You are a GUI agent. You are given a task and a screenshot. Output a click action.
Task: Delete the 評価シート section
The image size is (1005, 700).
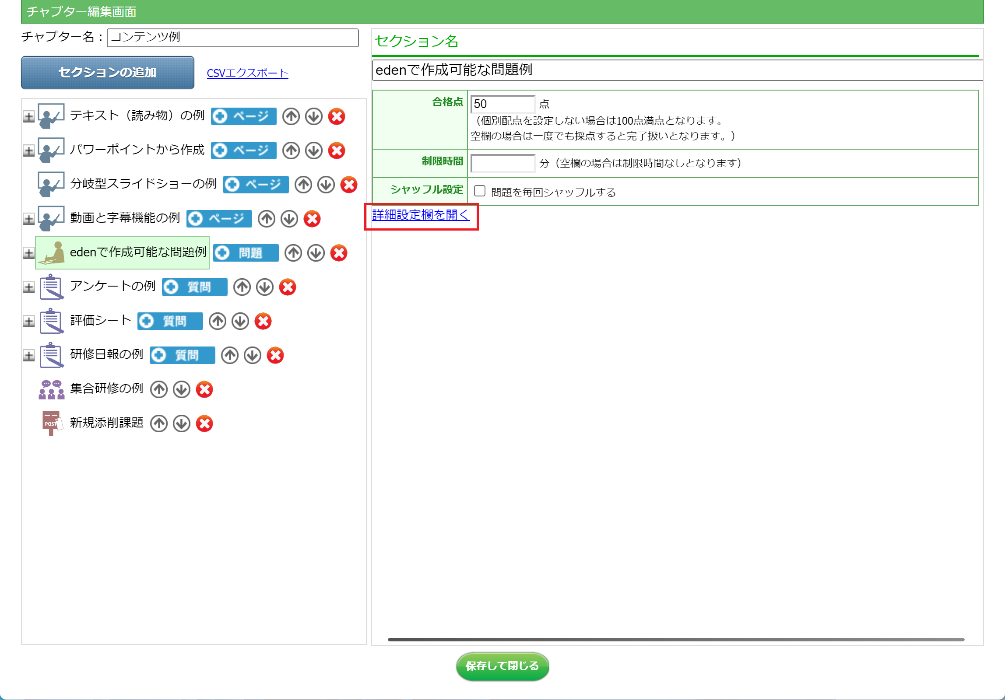[263, 321]
